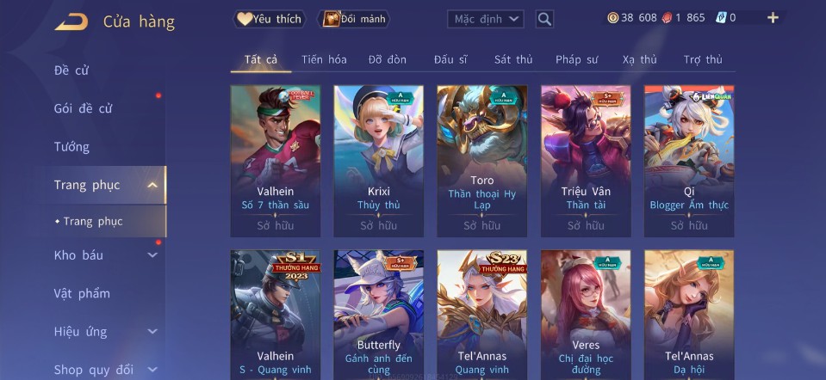The width and height of the screenshot is (826, 380).
Task: Expand the Shop quy đổi section
Action: pyautogui.click(x=152, y=370)
